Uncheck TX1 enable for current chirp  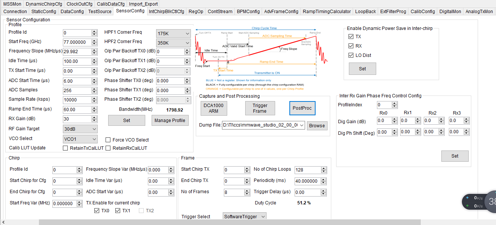pyautogui.click(x=118, y=211)
